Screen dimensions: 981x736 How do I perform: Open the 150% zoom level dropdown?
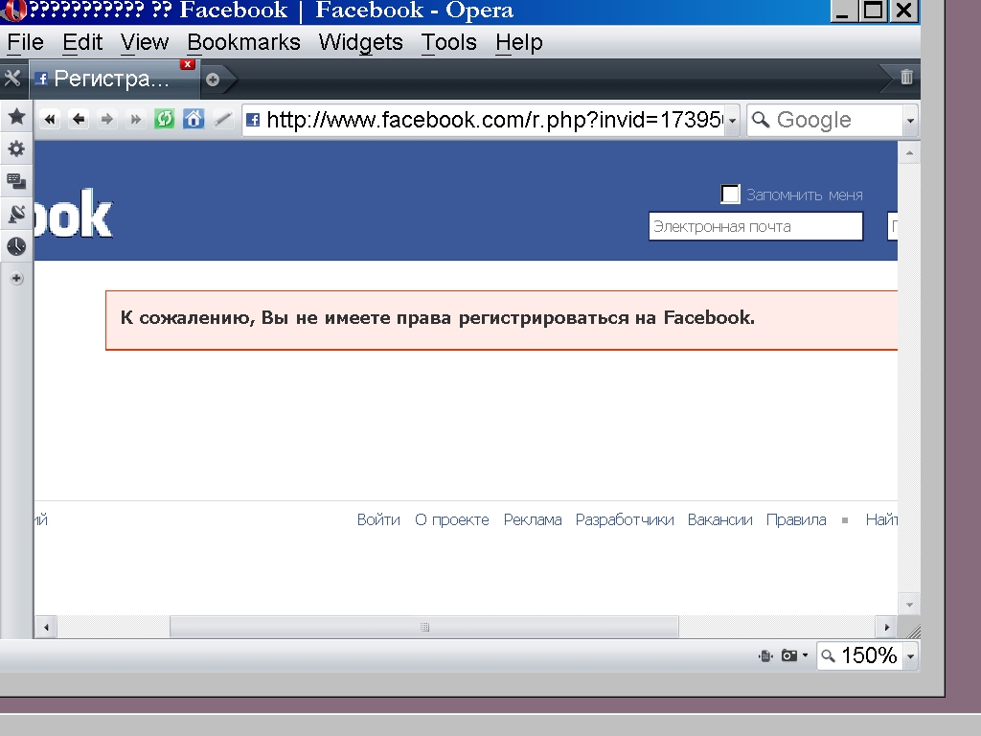point(910,656)
